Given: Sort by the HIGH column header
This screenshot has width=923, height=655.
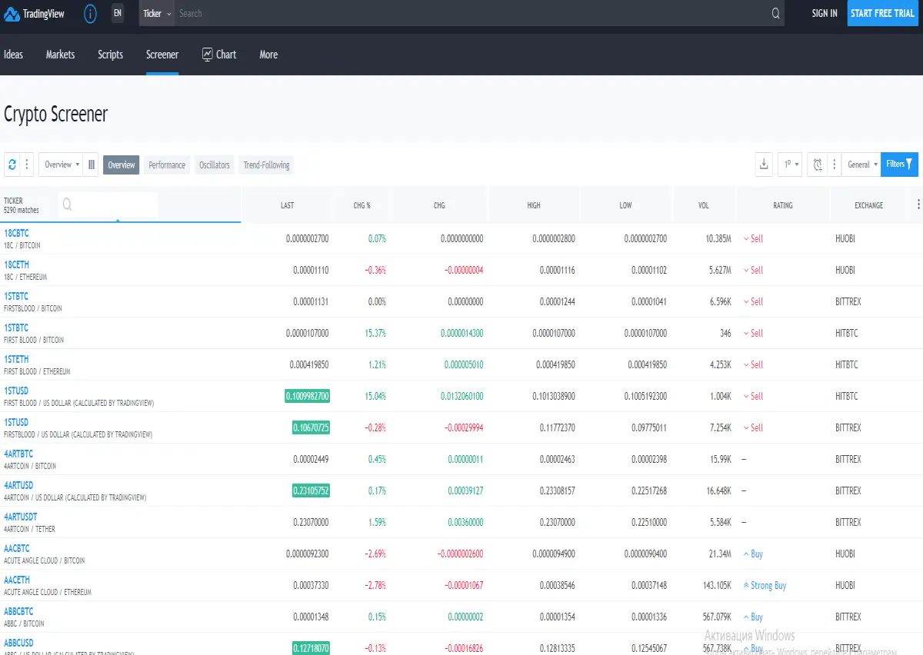Looking at the screenshot, I should click(x=534, y=205).
